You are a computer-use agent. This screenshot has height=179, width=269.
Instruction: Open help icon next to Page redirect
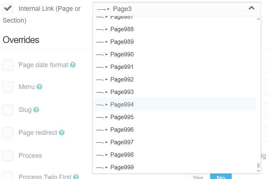(61, 133)
